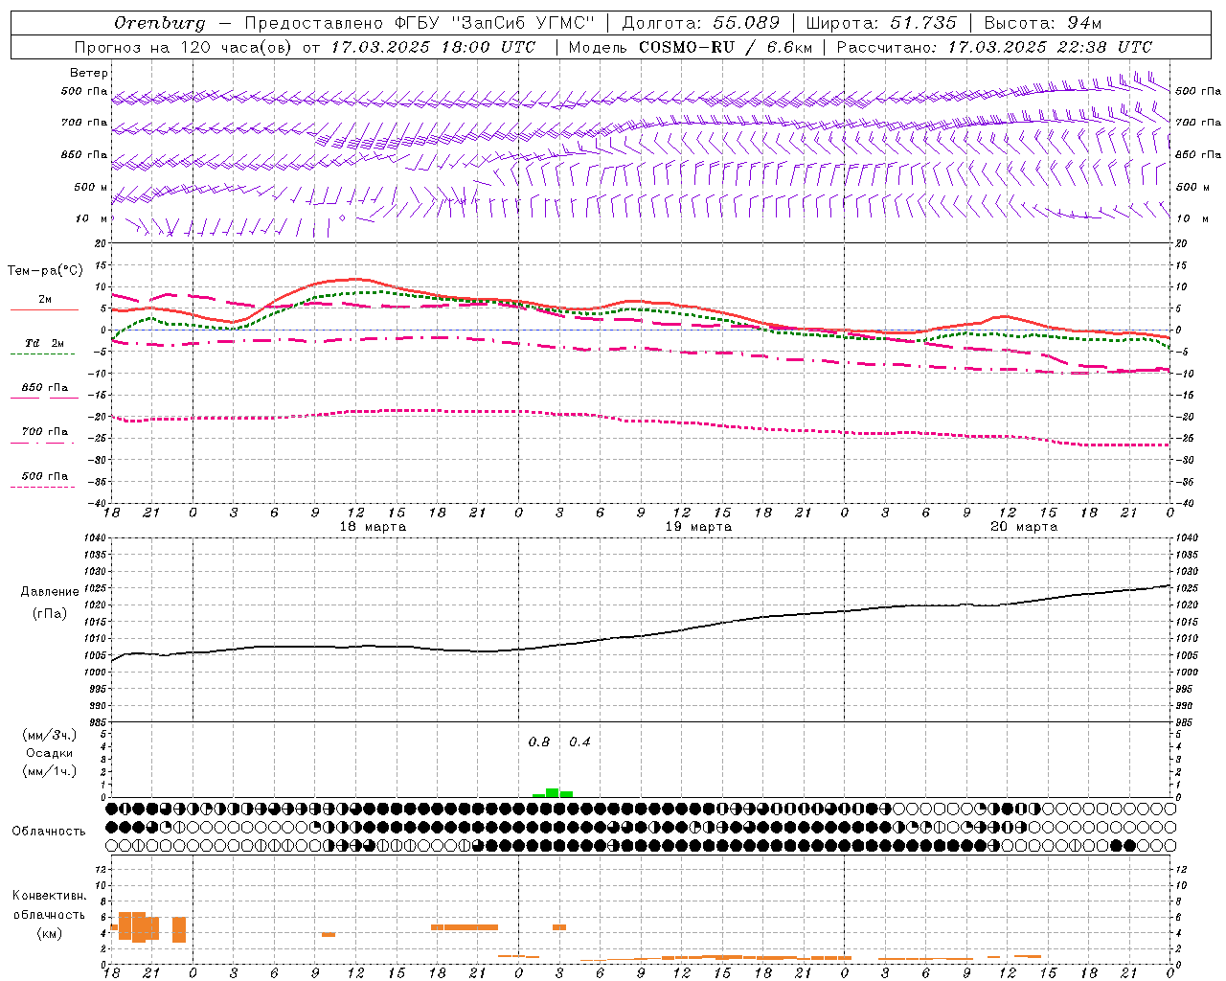The image size is (1226, 981).
Task: Click the 'Осадки' precipitation label
Action: (x=49, y=753)
